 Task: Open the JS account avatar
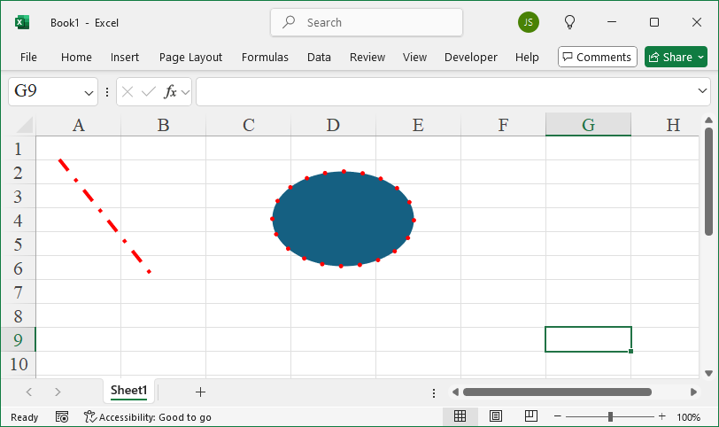click(529, 22)
